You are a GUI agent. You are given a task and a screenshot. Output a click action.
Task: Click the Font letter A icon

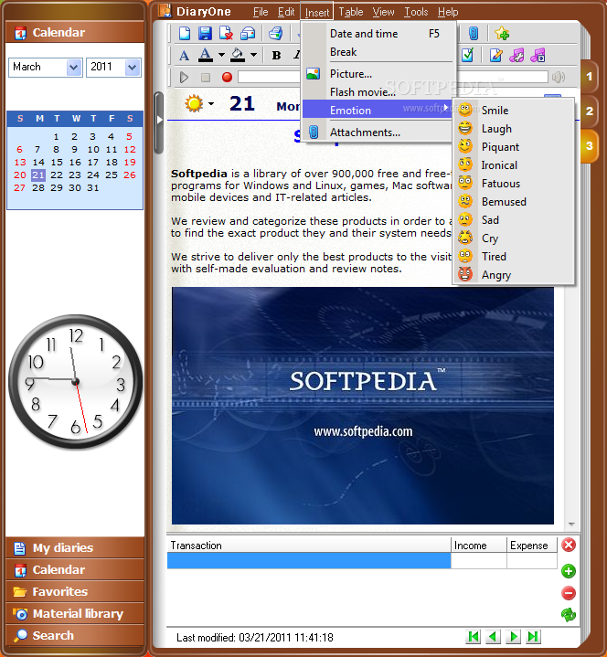[x=184, y=55]
